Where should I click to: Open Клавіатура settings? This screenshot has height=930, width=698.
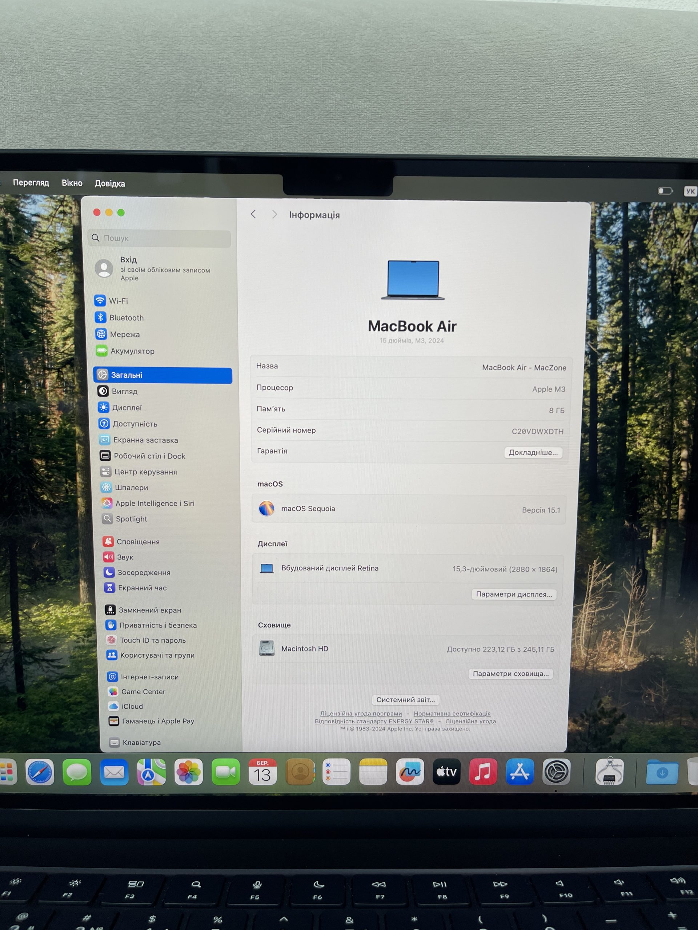pyautogui.click(x=136, y=743)
